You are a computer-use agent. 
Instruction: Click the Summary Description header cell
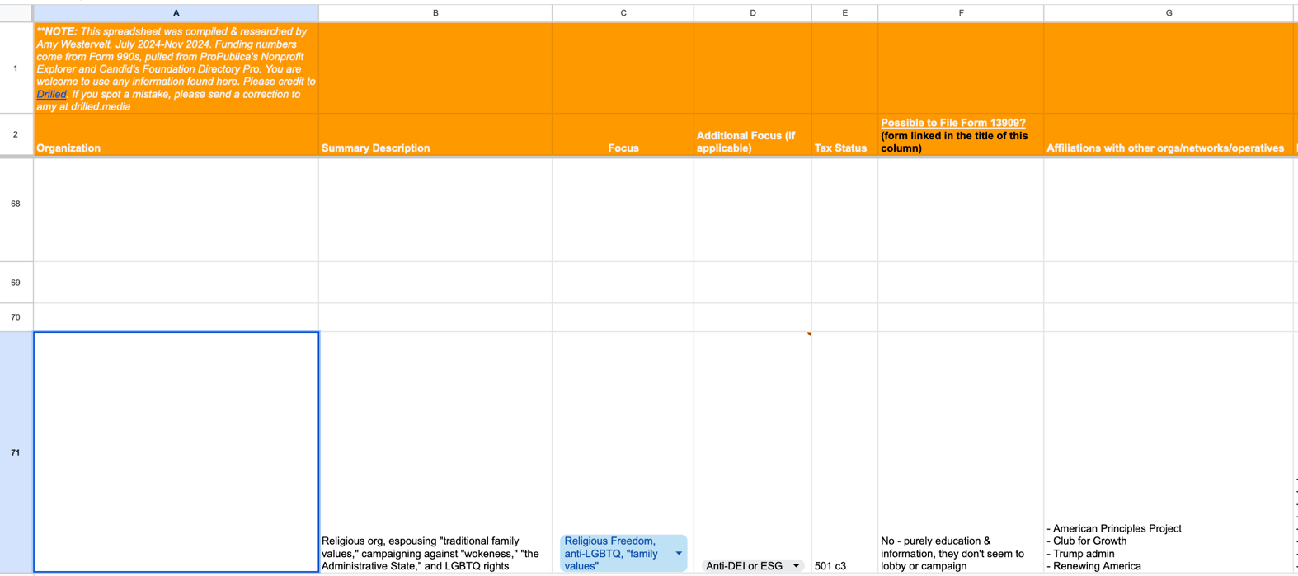[x=435, y=134]
